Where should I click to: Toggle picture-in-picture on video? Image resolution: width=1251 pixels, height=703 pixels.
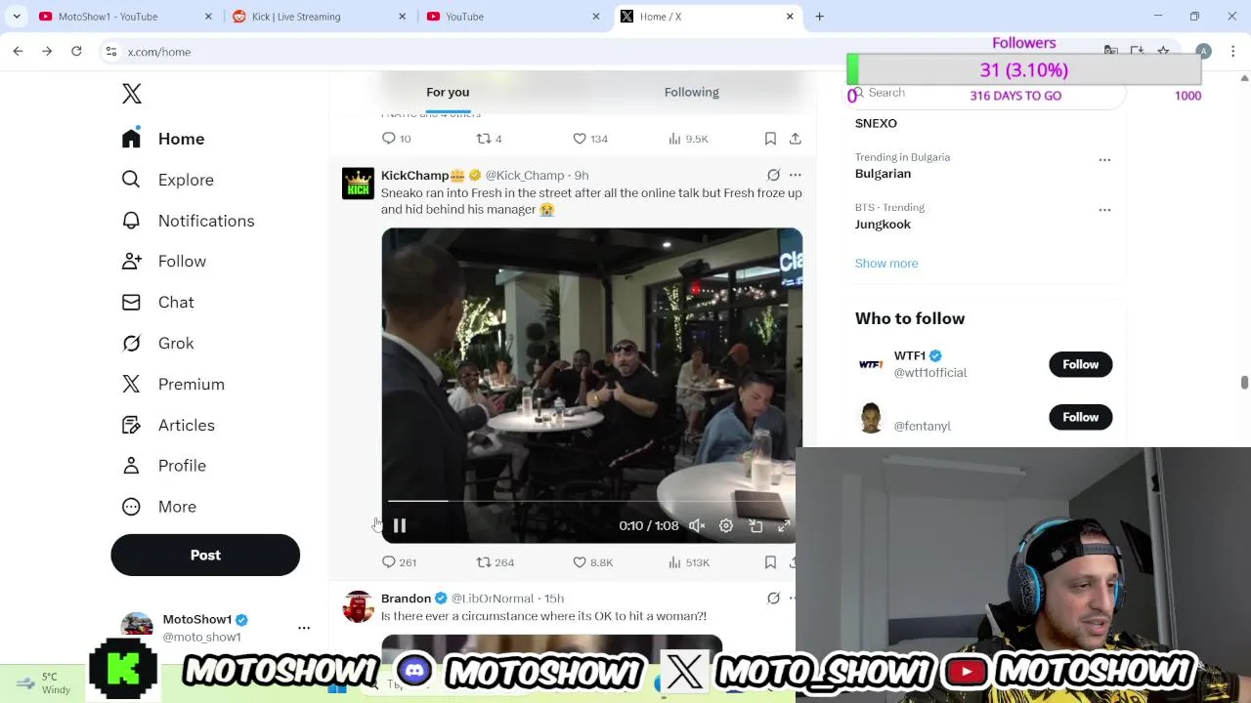(755, 525)
